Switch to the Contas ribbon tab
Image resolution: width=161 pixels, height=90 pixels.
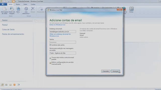[33, 4]
